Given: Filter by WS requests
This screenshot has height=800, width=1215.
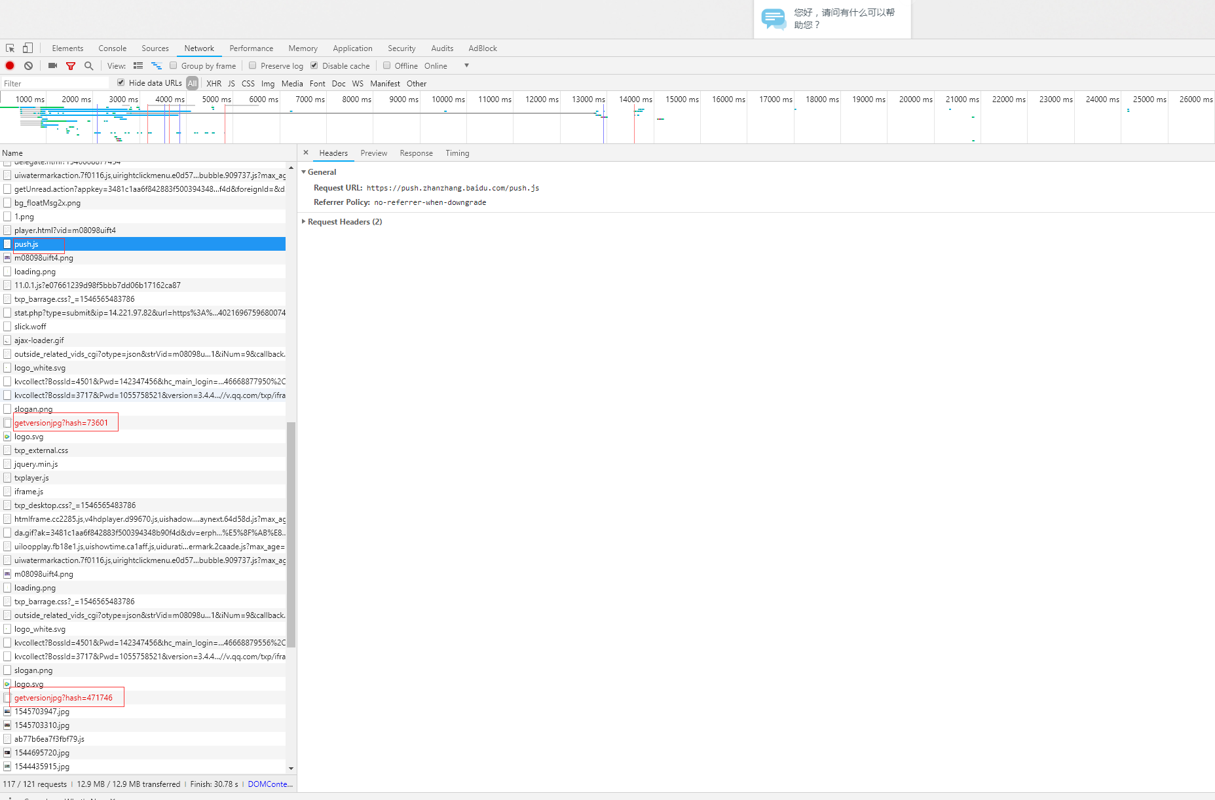Looking at the screenshot, I should [358, 84].
